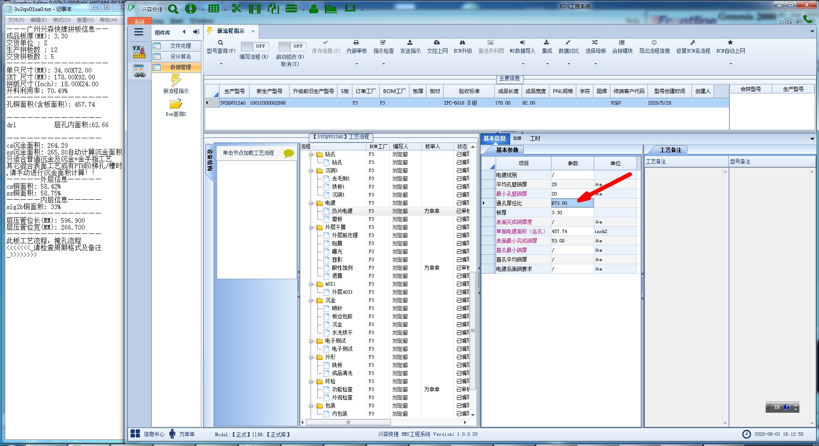
Task: Click the pin arrow icon beside 组件库
Action: [x=196, y=32]
